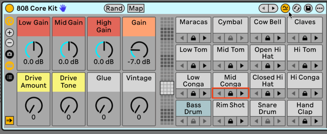Image resolution: width=327 pixels, height=134 pixels.
Task: Click next sample arrow on Rim Shot
Action: point(242,121)
